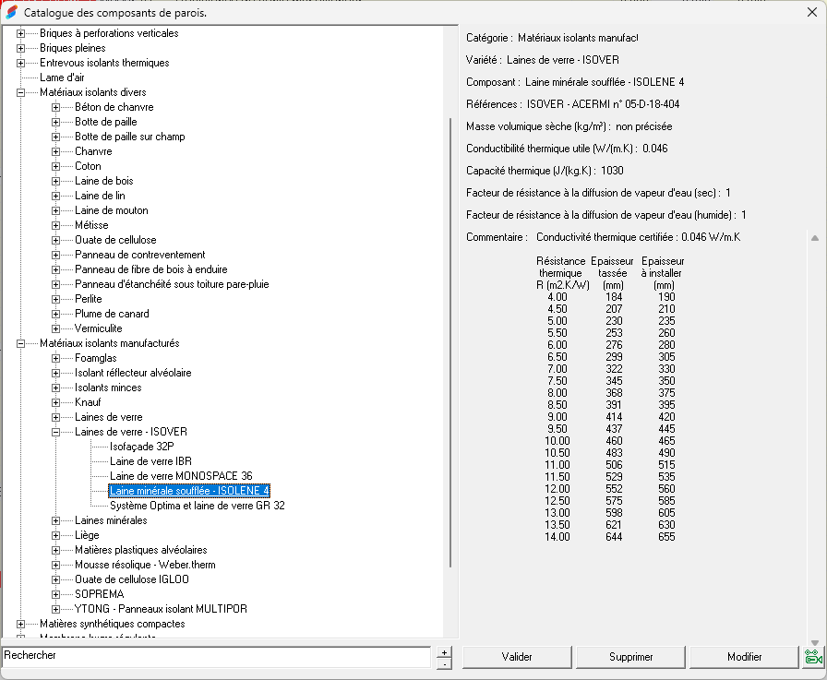This screenshot has height=680, width=827.
Task: Click the green camera capture icon
Action: pos(812,657)
